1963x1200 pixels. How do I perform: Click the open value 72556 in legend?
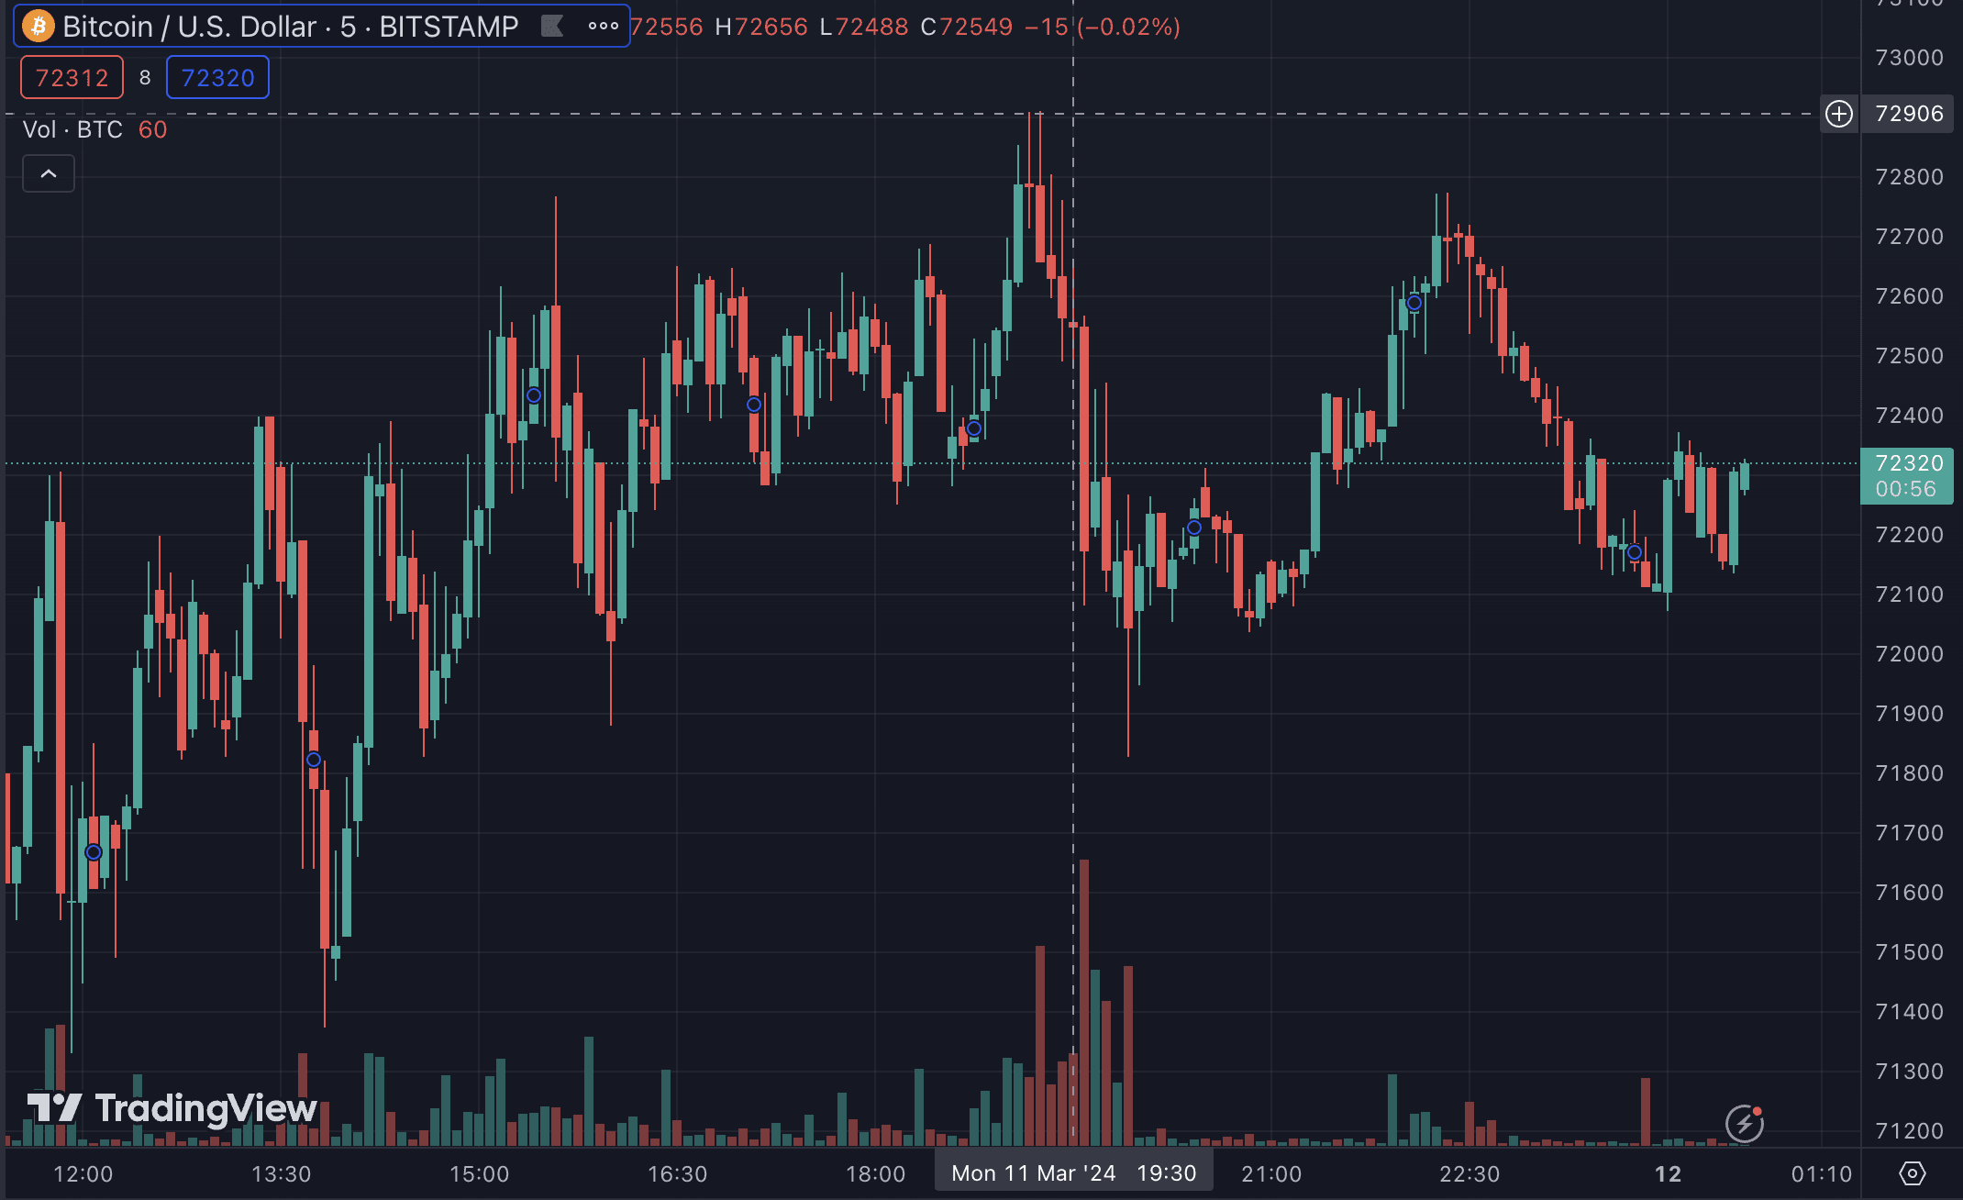(667, 27)
